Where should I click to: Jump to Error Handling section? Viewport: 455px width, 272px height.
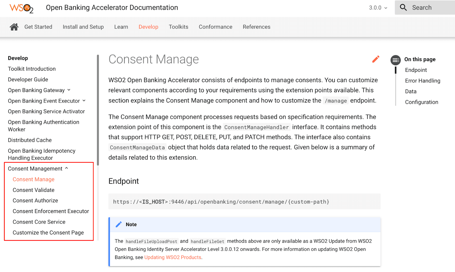click(422, 81)
